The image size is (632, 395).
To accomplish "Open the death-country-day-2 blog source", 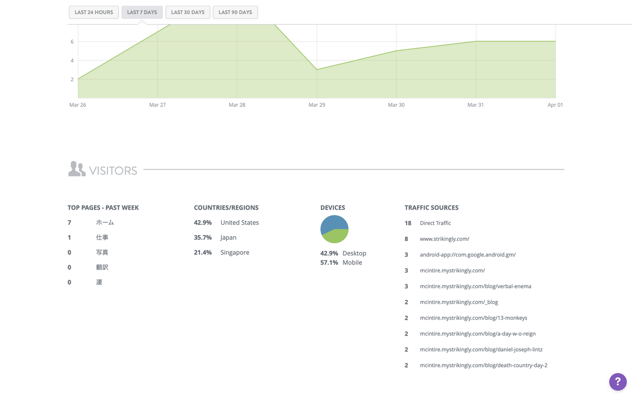I will 483,365.
